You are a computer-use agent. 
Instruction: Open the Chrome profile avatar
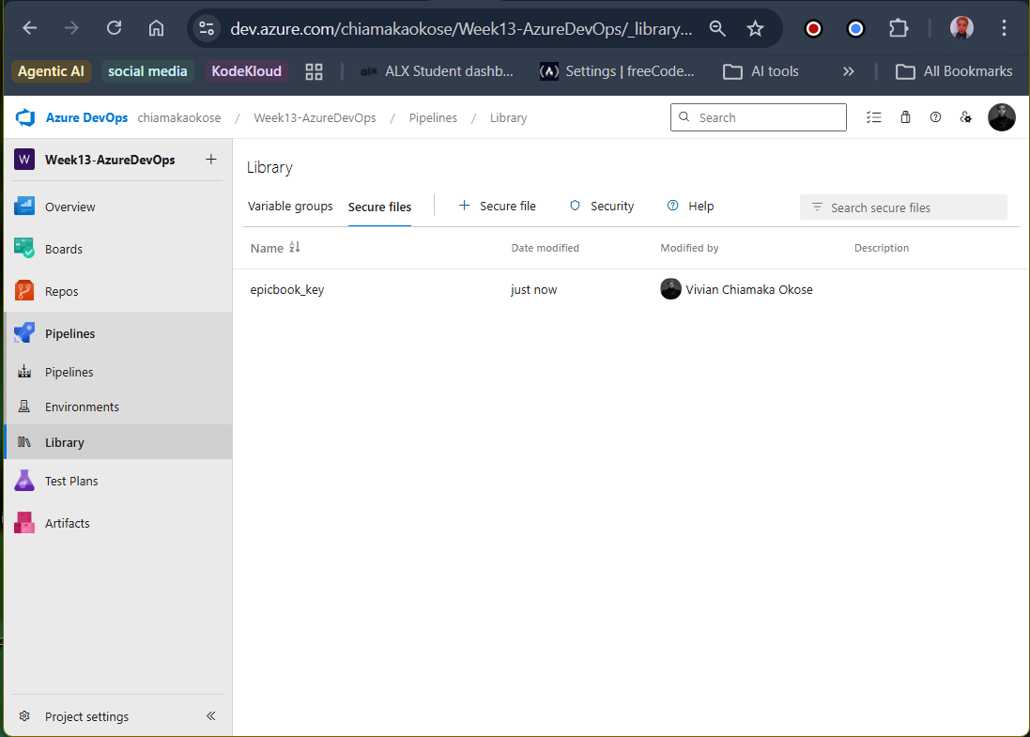961,28
